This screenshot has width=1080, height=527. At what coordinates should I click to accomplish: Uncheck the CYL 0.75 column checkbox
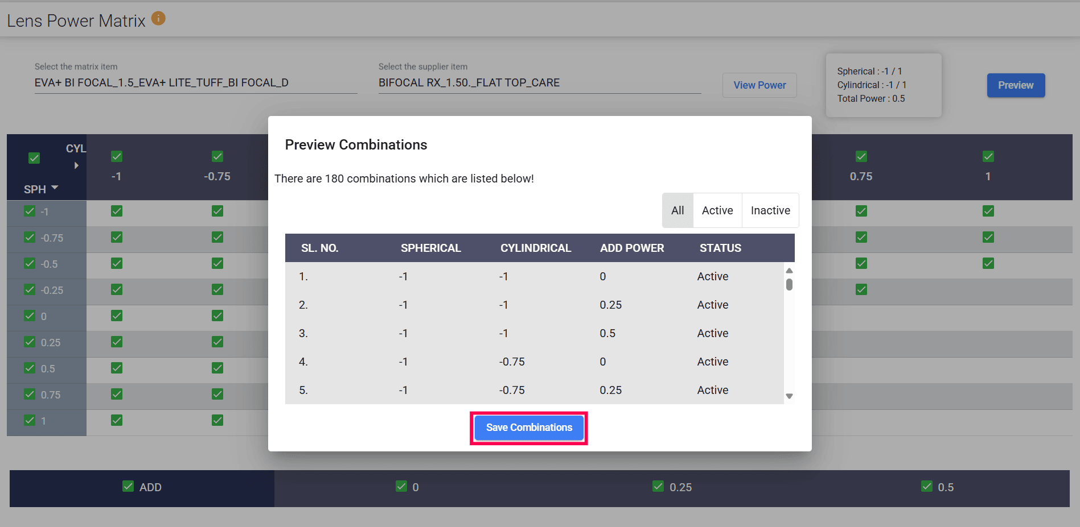pos(861,156)
